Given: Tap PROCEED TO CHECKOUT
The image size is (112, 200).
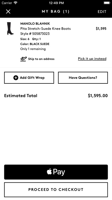Looking at the screenshot, I should click(56, 190).
